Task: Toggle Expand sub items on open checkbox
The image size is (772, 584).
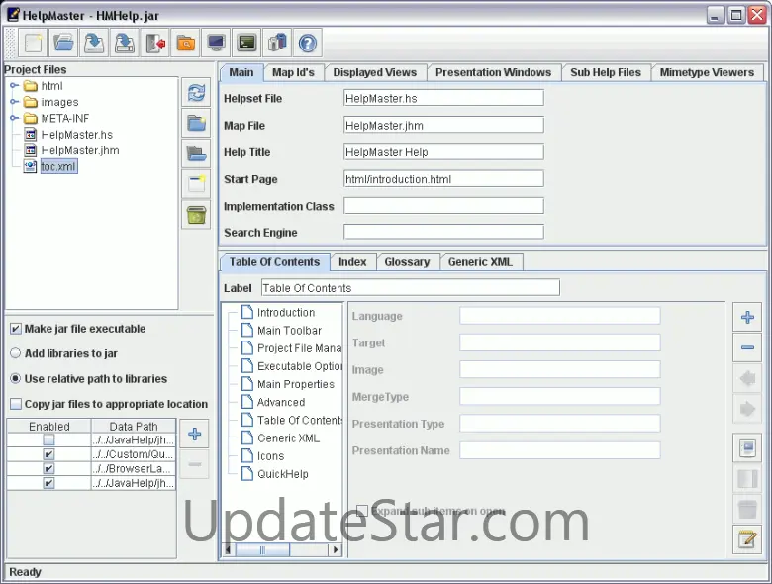Action: click(x=362, y=511)
